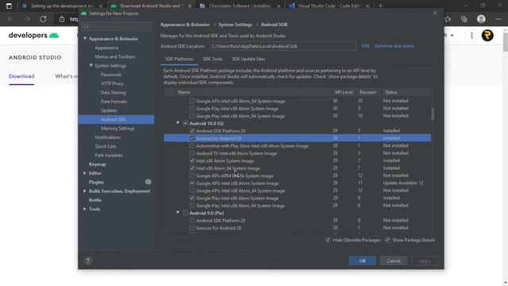Collapse Android 9.0 (Pie) group
This screenshot has width=508, height=286.
pyautogui.click(x=178, y=213)
